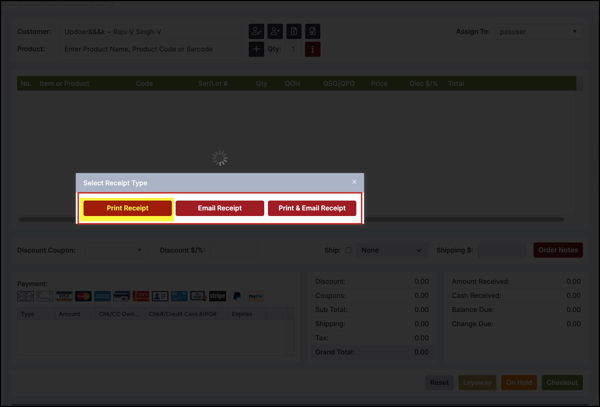Open the shipping method None dropdown
This screenshot has width=600, height=407.
(x=392, y=250)
